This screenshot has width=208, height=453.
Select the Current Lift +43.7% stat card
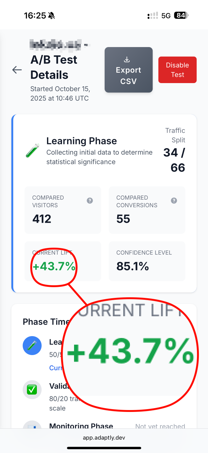point(63,261)
